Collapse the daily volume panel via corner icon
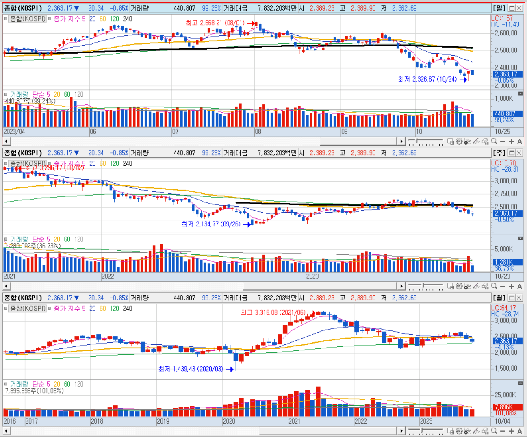 (520, 93)
